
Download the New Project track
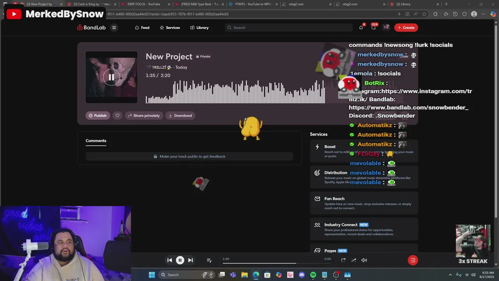(180, 116)
